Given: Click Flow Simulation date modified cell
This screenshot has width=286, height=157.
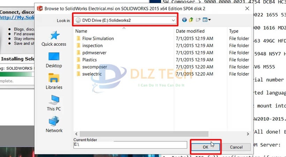Looking at the screenshot, I should tap(194, 38).
